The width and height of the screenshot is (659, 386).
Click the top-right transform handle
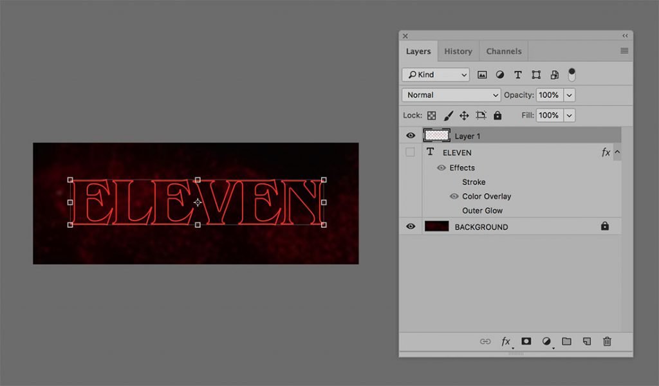(x=324, y=179)
